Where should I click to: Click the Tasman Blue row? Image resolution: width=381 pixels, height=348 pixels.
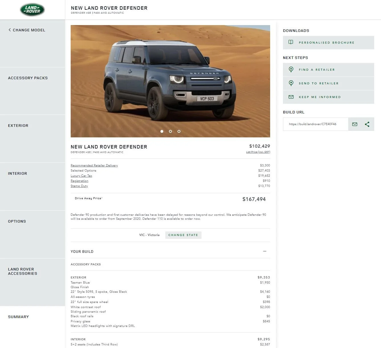tap(170, 282)
